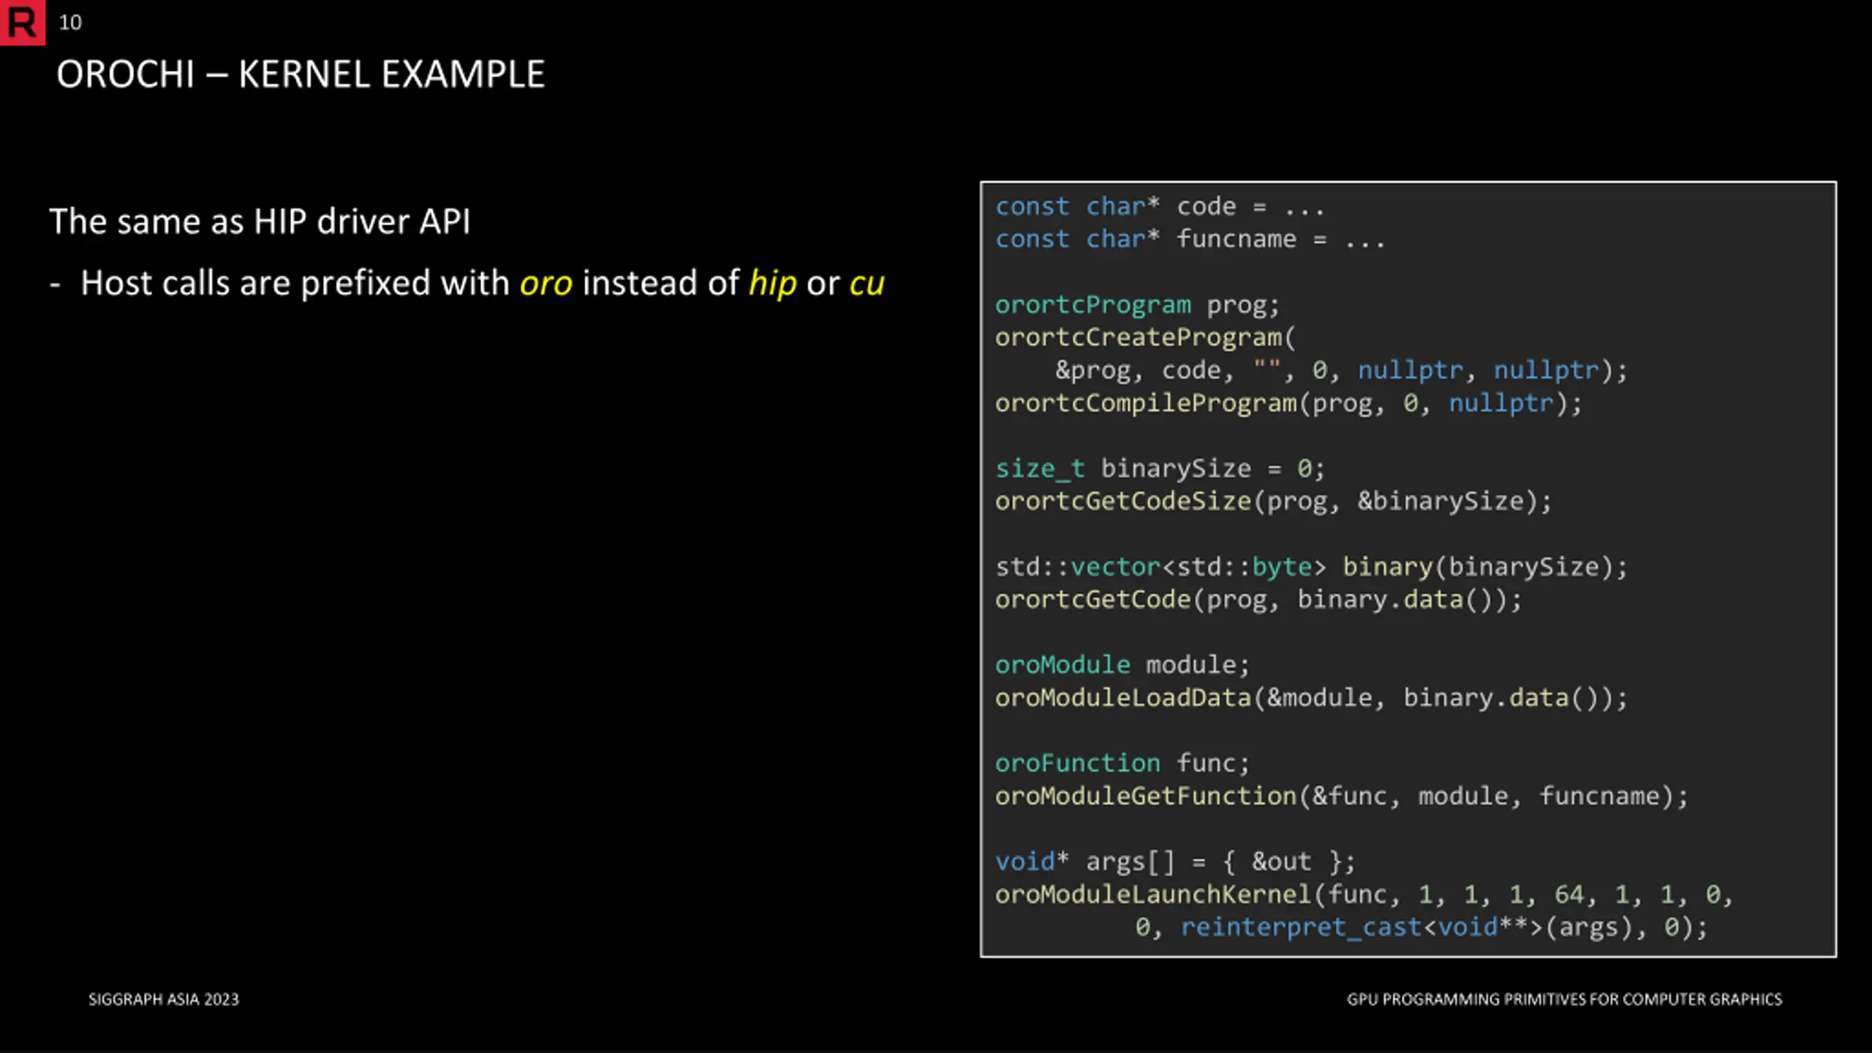Screen dimensions: 1872x1053
Task: Click the 'oroModuleLaunchKernel(func, 1, 1, 1, 64' line
Action: click(x=1365, y=895)
